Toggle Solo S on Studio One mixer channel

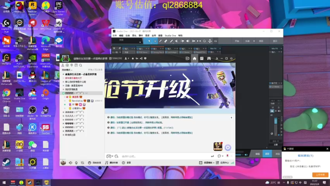[x=279, y=107]
